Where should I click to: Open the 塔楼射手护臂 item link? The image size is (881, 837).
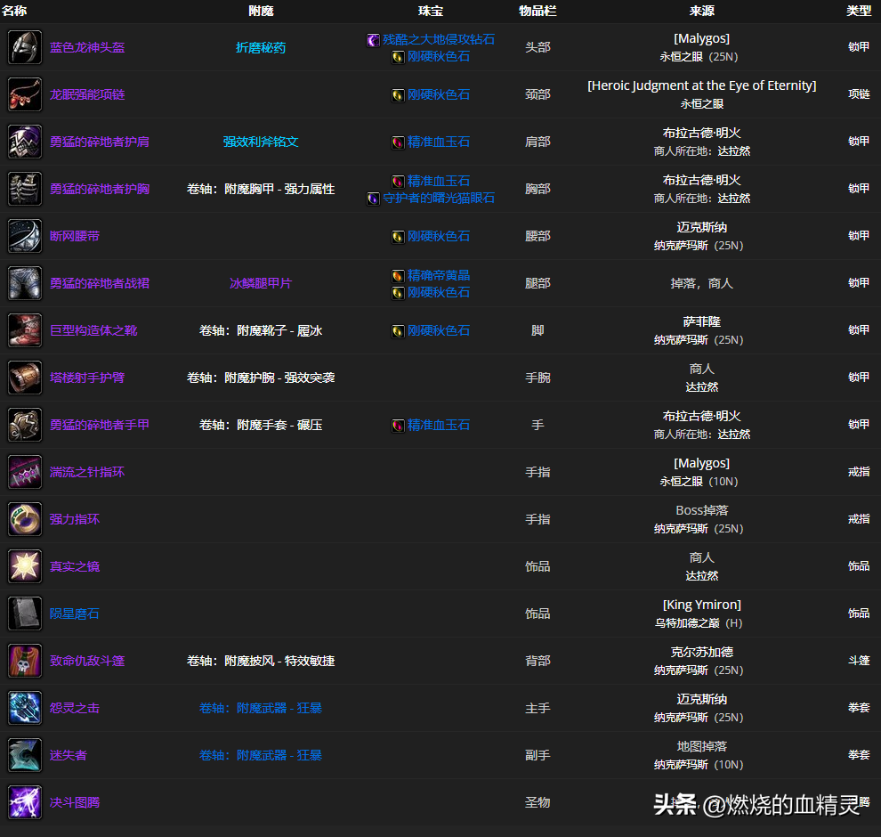[87, 378]
